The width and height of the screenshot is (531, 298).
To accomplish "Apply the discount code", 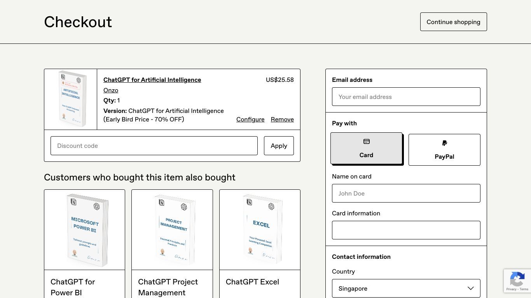I will [279, 146].
